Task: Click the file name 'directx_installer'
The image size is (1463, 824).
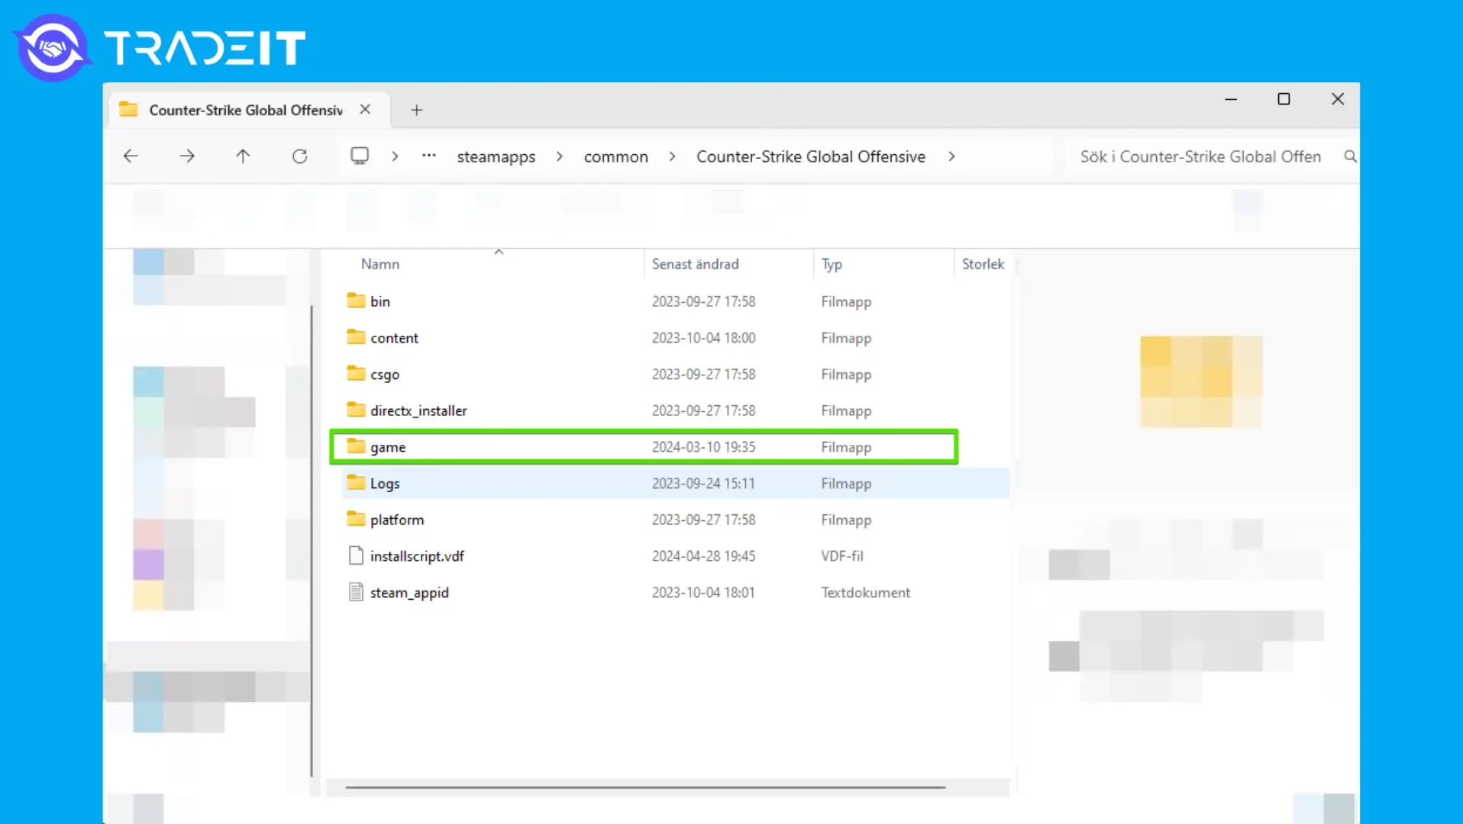Action: click(x=418, y=410)
